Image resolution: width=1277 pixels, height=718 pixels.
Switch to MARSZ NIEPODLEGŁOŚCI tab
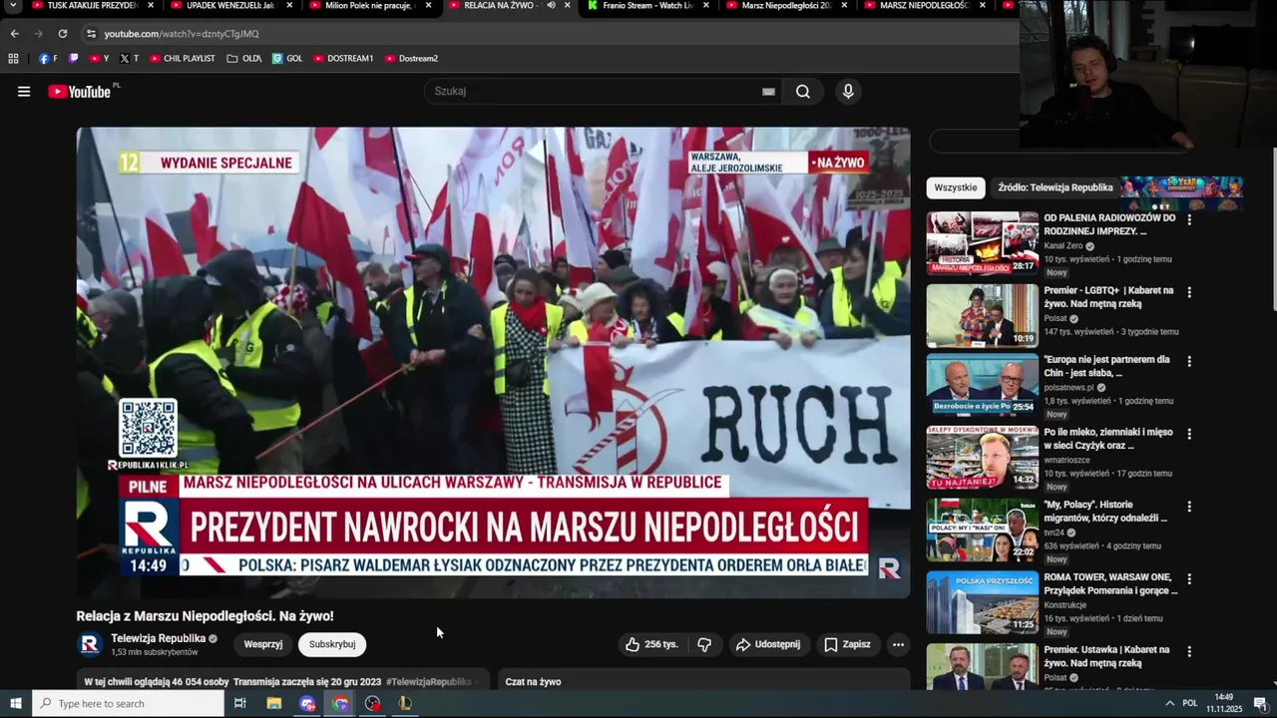(x=925, y=6)
